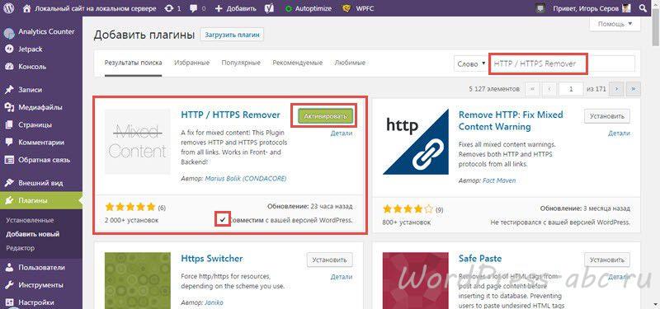Click the Yoast SEO icon in admin bar
Screen dimensions: 660x309
pos(271,8)
